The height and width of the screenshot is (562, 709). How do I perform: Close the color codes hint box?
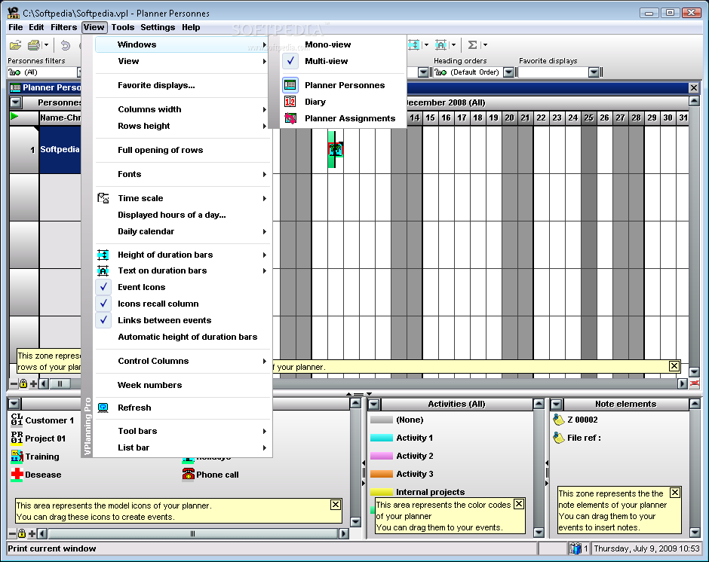[519, 504]
